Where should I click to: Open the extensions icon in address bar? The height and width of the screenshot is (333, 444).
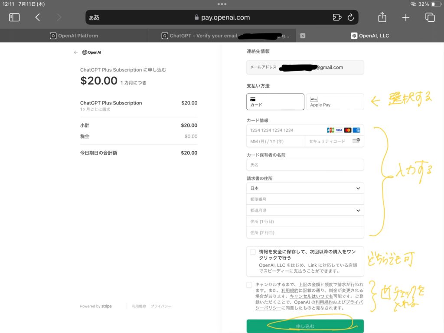337,17
